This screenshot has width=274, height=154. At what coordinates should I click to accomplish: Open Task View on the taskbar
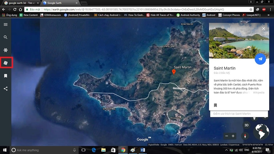[84, 150]
